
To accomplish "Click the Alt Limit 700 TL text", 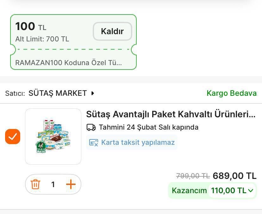I will tap(42, 39).
